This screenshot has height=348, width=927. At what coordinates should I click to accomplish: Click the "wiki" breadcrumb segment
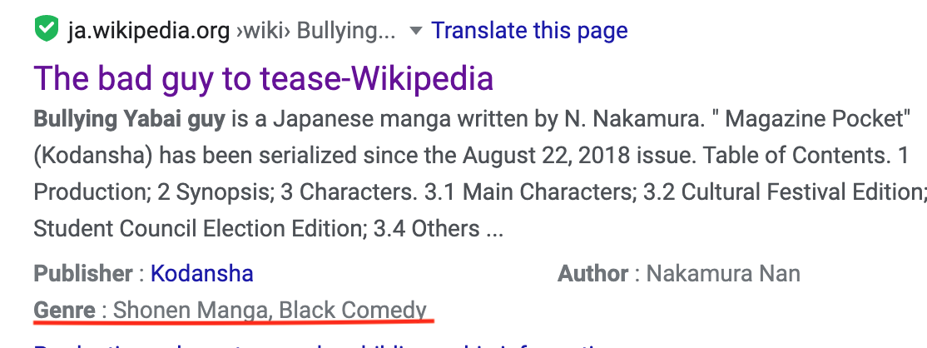264,32
